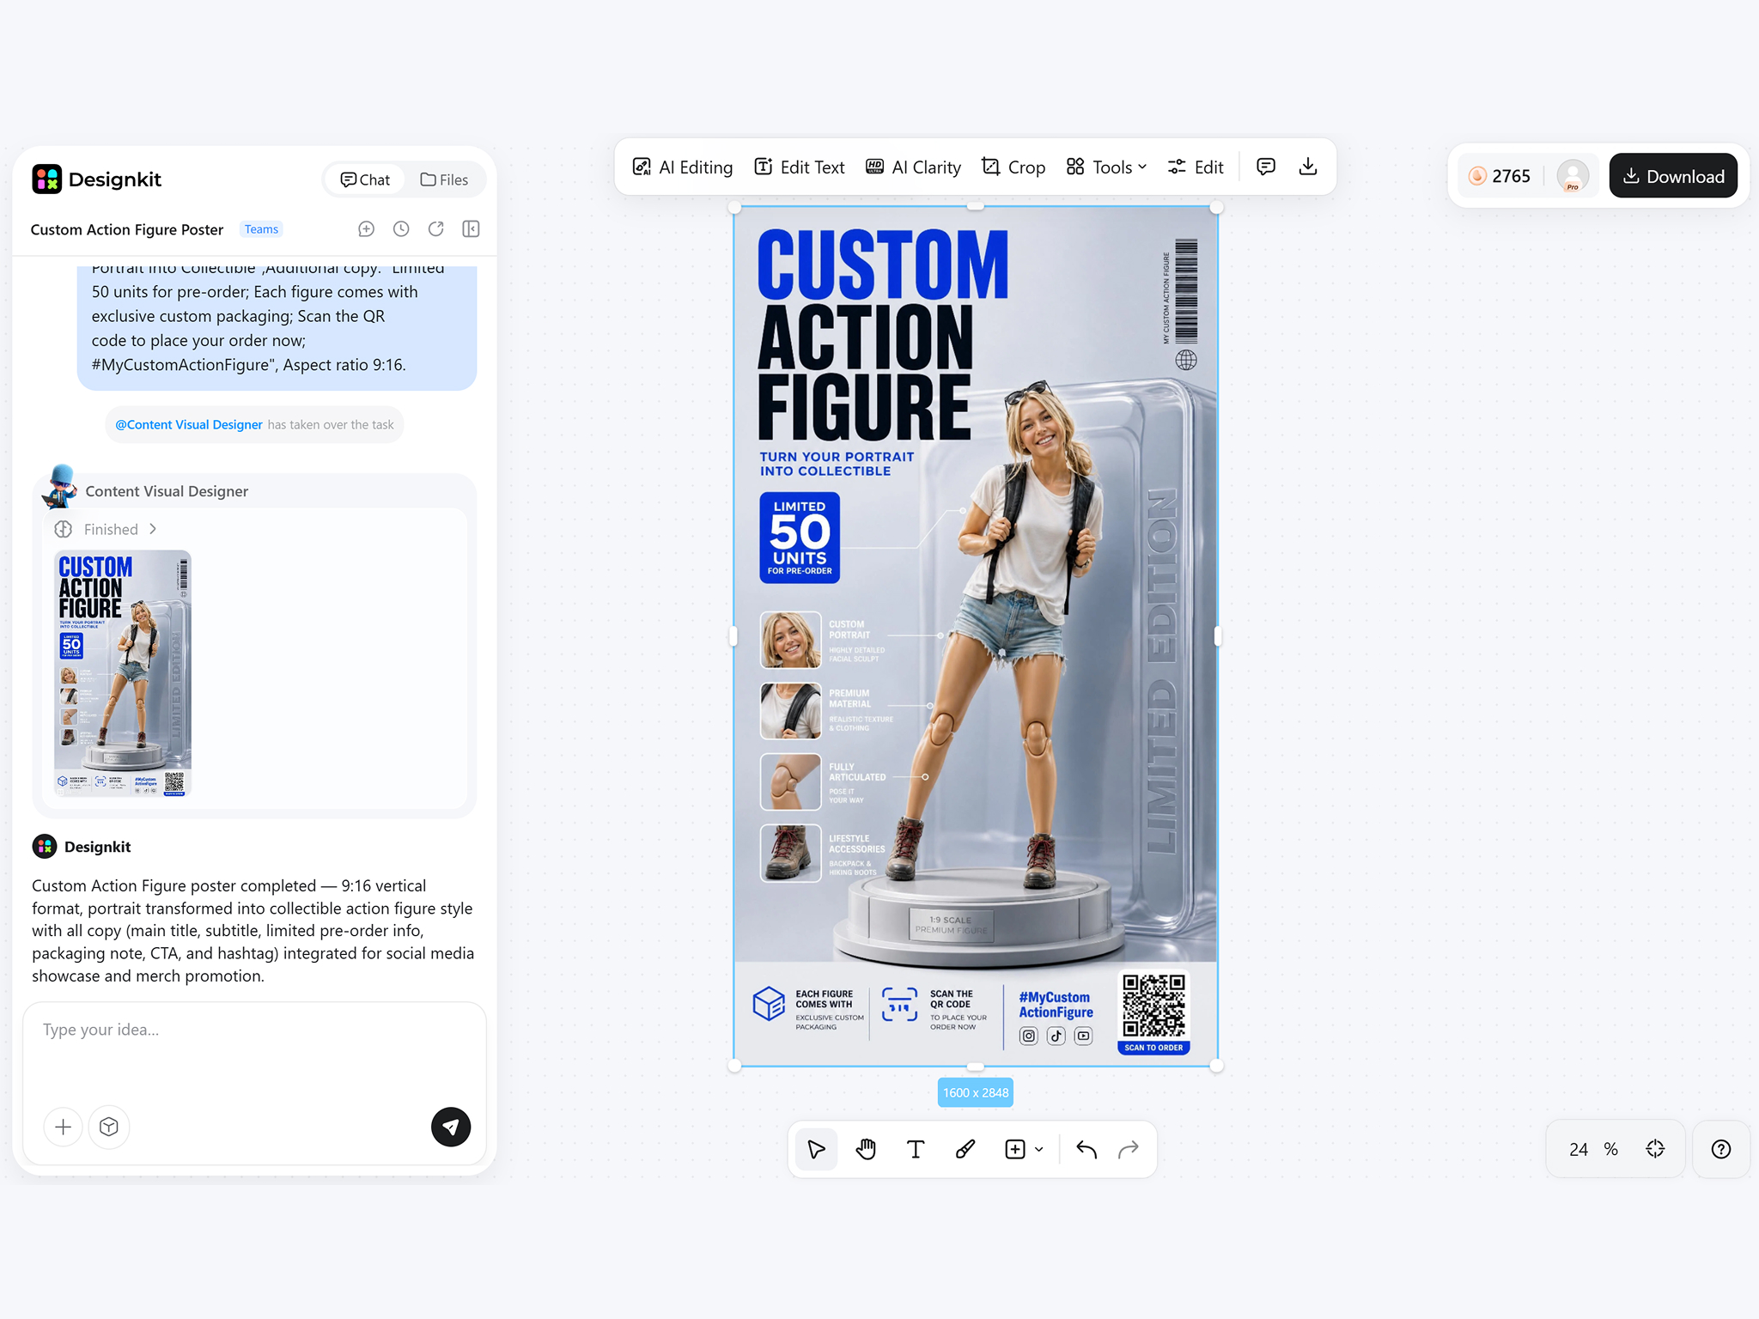Choose the Text tool in bottom toolbar
Viewport: 1759px width, 1319px height.
916,1149
